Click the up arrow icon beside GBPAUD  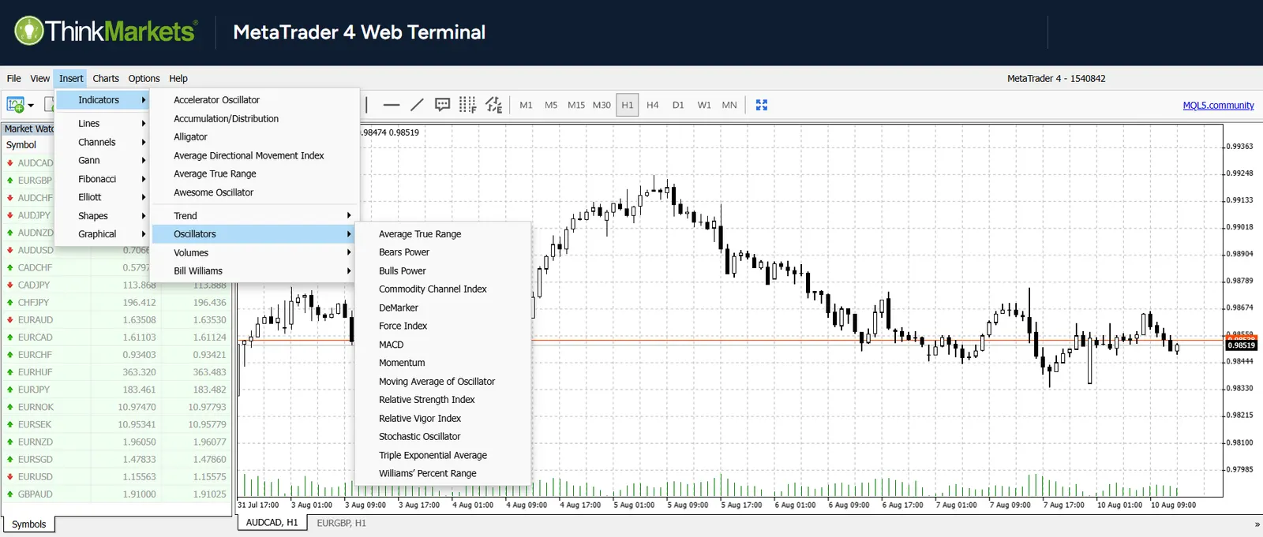[10, 494]
